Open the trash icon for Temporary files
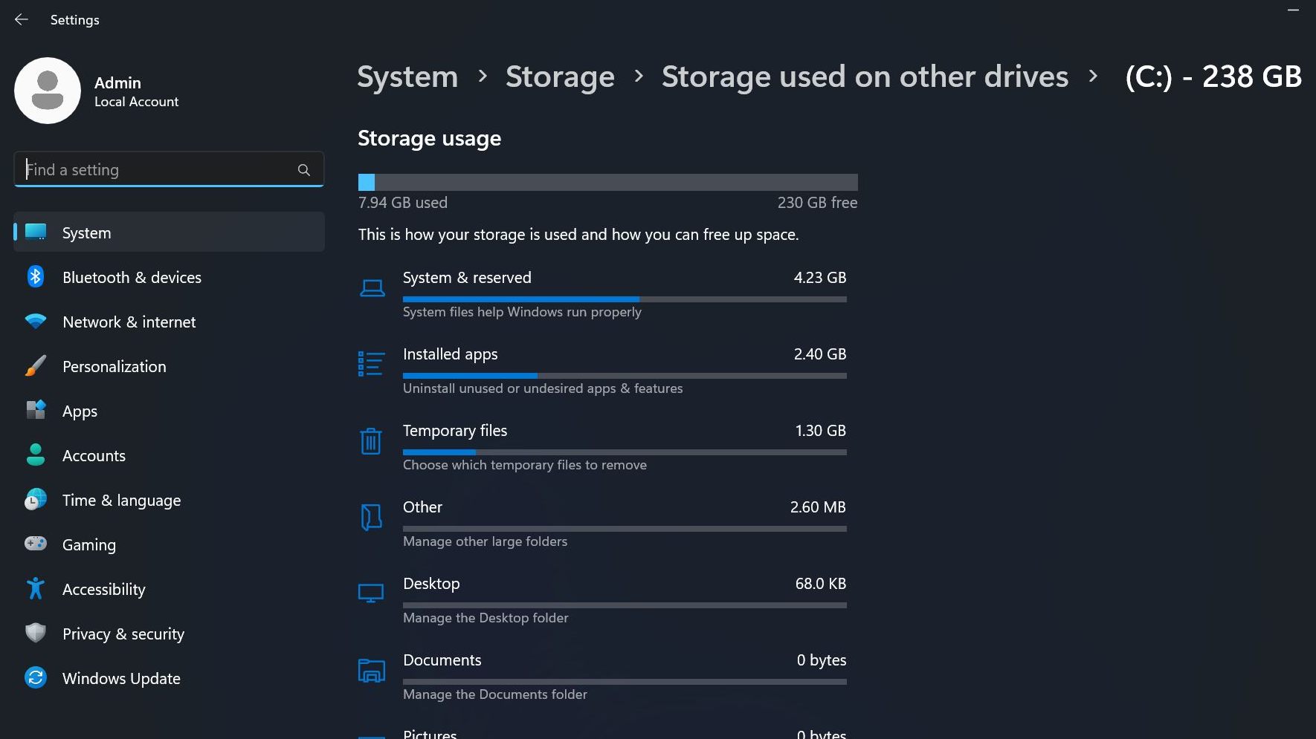Viewport: 1316px width, 739px height. (370, 441)
